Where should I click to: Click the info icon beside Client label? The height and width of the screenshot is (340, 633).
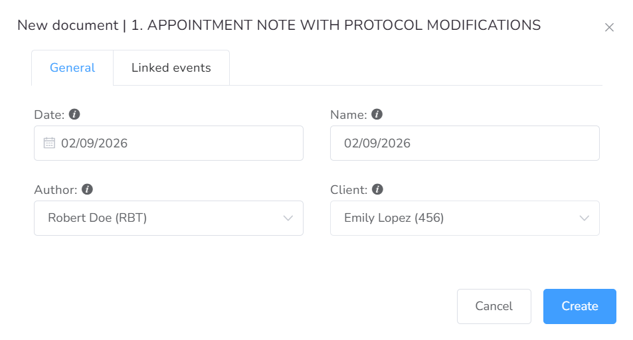(x=378, y=189)
